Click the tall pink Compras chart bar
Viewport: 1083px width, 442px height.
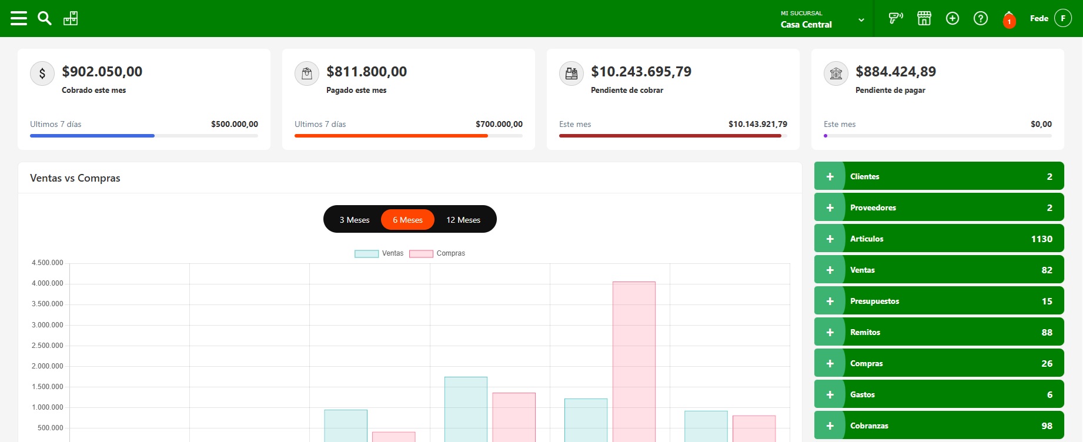[x=634, y=359]
